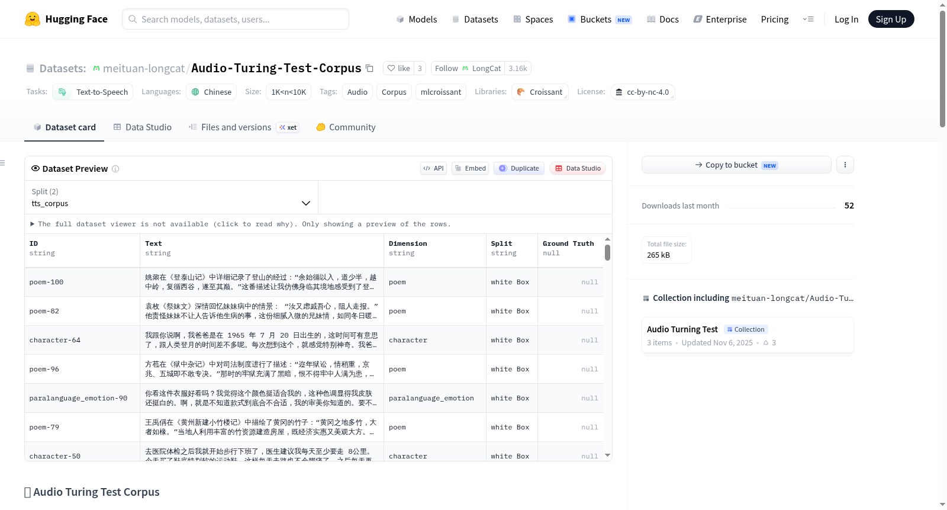Open the Files and versions tab
The height and width of the screenshot is (510, 947).
pos(236,127)
